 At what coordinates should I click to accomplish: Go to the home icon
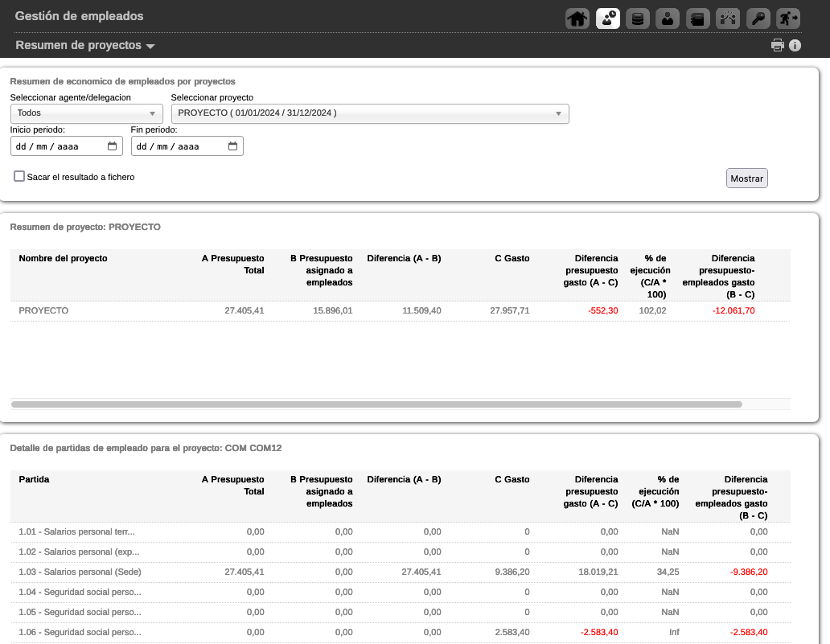coord(577,18)
